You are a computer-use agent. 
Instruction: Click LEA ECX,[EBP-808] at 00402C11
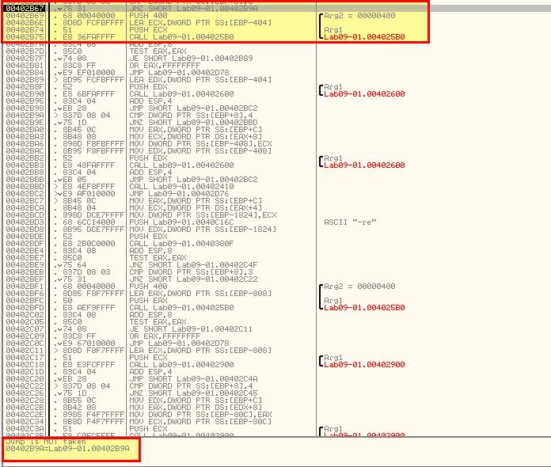200,351
